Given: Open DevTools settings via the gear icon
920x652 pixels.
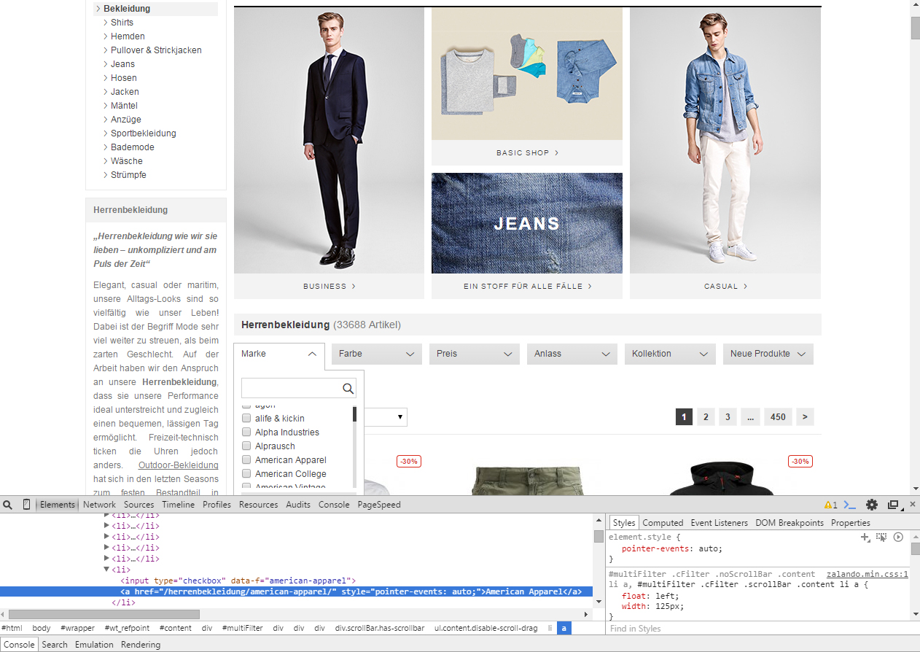Looking at the screenshot, I should pyautogui.click(x=872, y=505).
